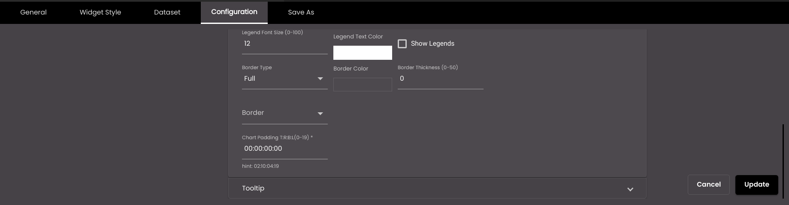Open the Border dropdown

[285, 113]
